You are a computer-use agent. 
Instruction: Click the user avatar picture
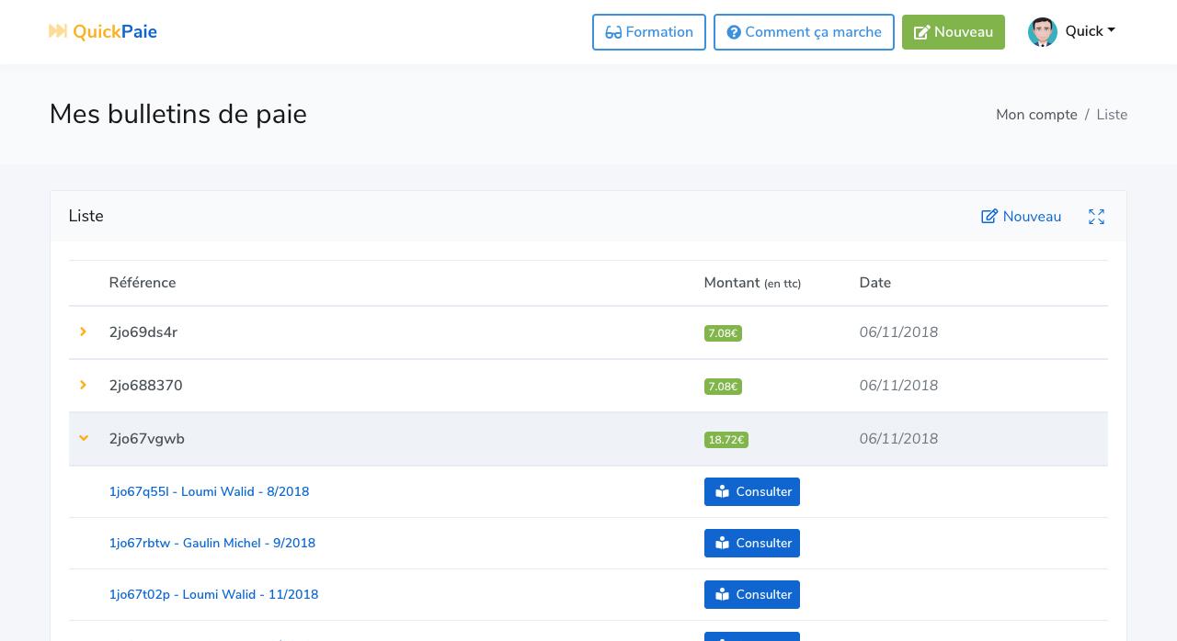1043,31
